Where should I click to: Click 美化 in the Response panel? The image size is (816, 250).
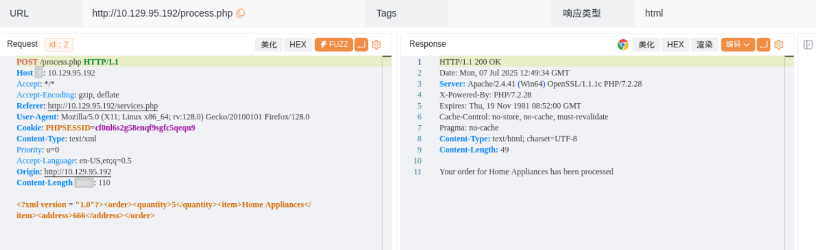click(646, 45)
